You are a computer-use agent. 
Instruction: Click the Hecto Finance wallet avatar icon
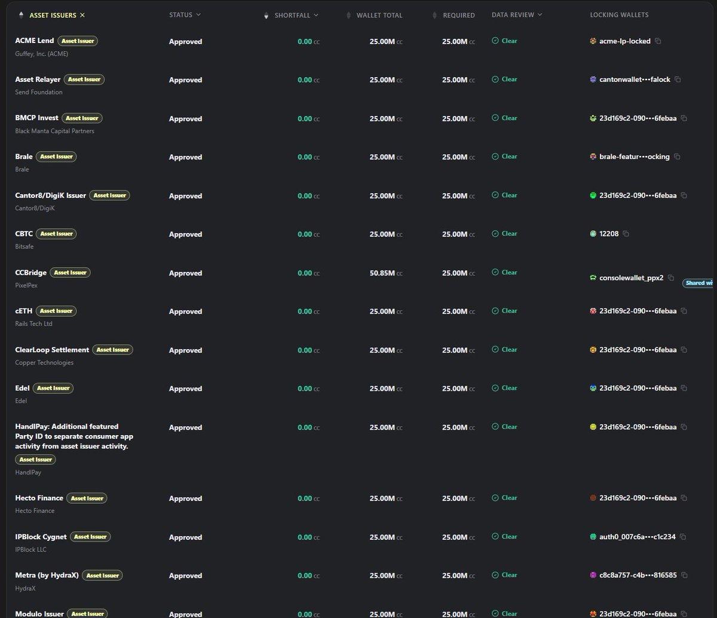(593, 498)
